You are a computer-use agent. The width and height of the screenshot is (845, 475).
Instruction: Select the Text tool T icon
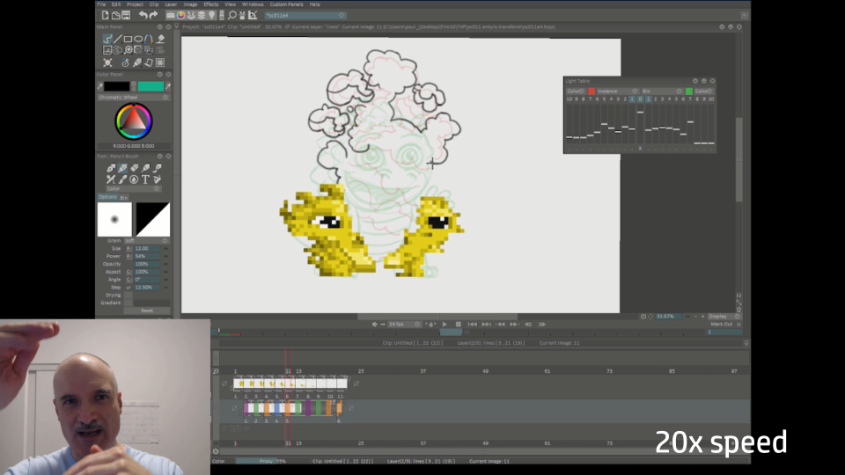tap(145, 179)
